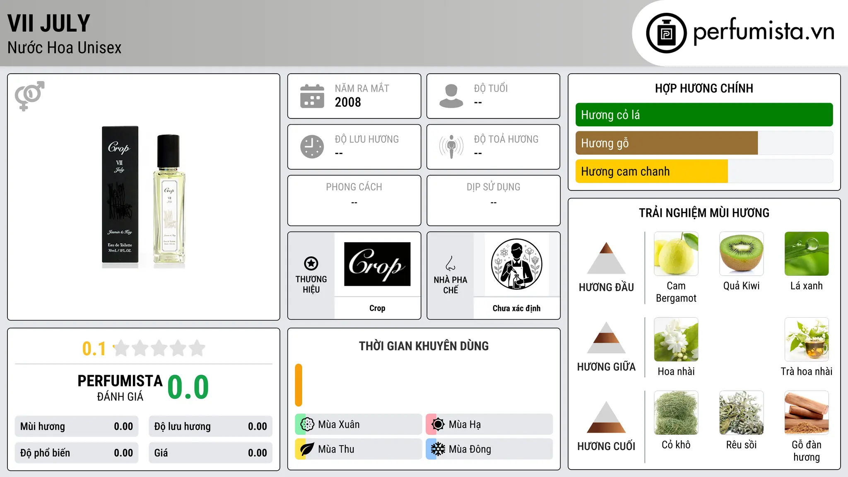Viewport: 848px width, 477px height.
Task: Click the clock icon beside Độ Lưu Hương
Action: (x=312, y=147)
